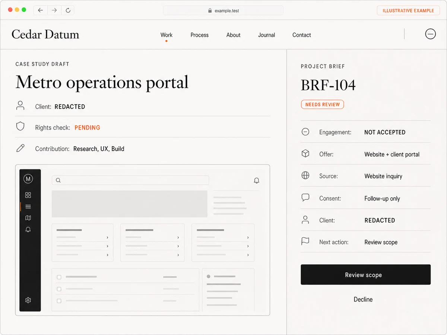Open the Contact nav item
Screen dimensions: 447x335
click(301, 35)
